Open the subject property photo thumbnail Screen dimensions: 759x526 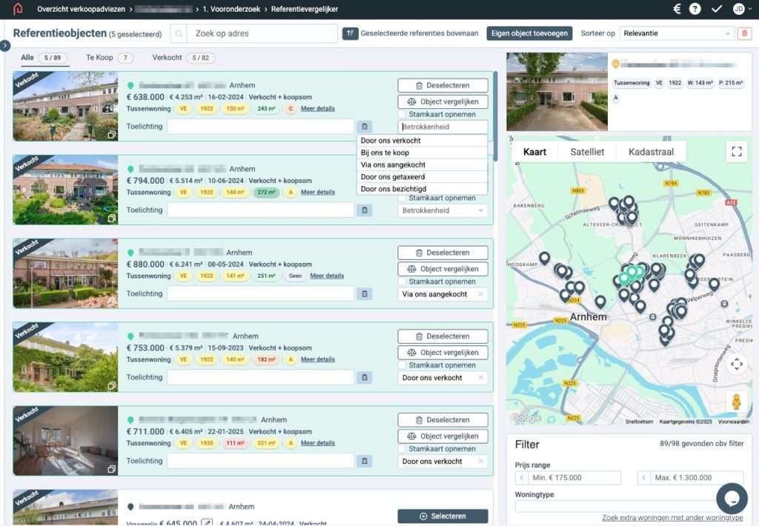[557, 91]
